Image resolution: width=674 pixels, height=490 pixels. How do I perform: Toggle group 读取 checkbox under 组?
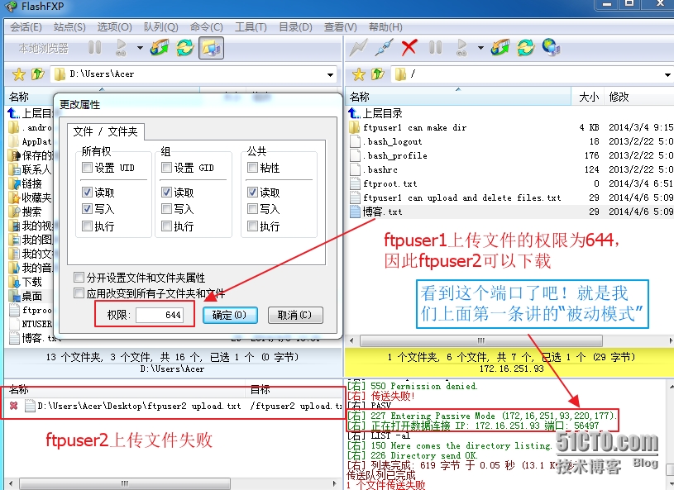click(x=167, y=192)
